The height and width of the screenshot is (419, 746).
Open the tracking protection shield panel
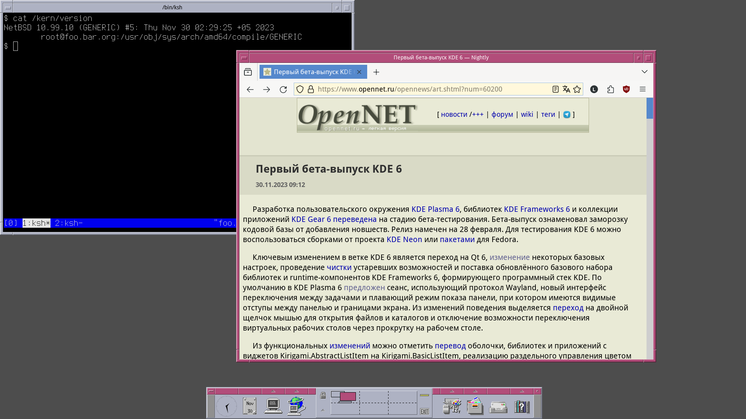tap(300, 90)
